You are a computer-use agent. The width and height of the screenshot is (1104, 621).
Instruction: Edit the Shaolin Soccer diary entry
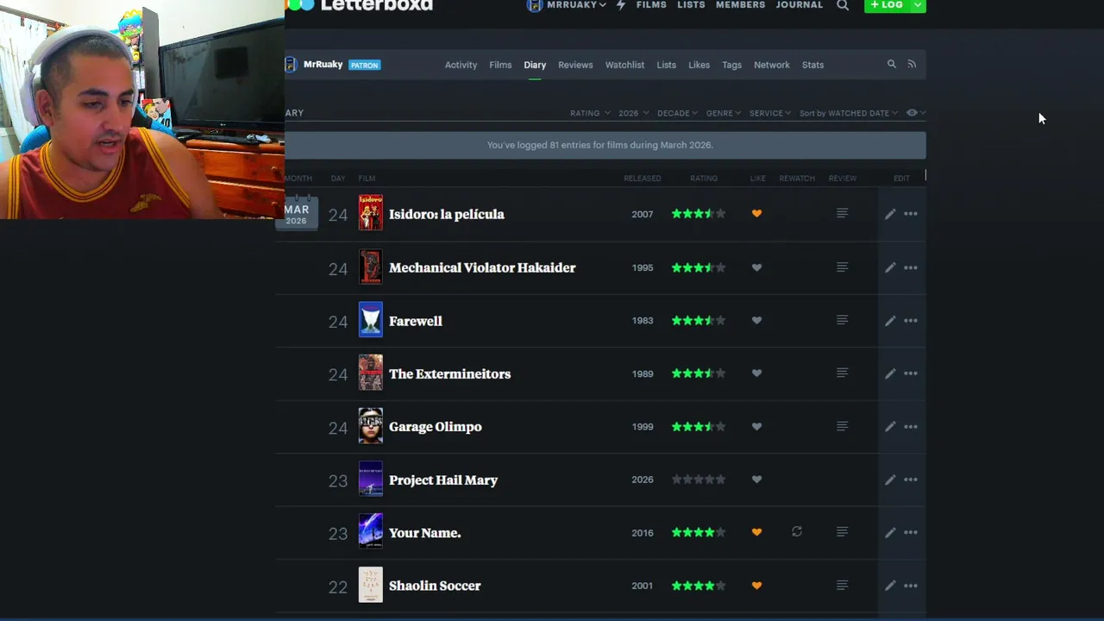pos(890,586)
